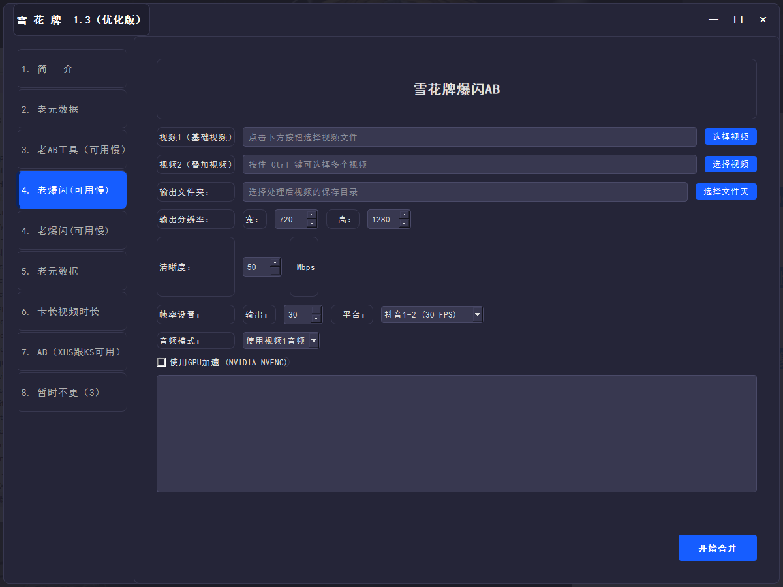This screenshot has width=783, height=587.
Task: Switch to the 老元数据 section in sidebar
Action: click(71, 109)
